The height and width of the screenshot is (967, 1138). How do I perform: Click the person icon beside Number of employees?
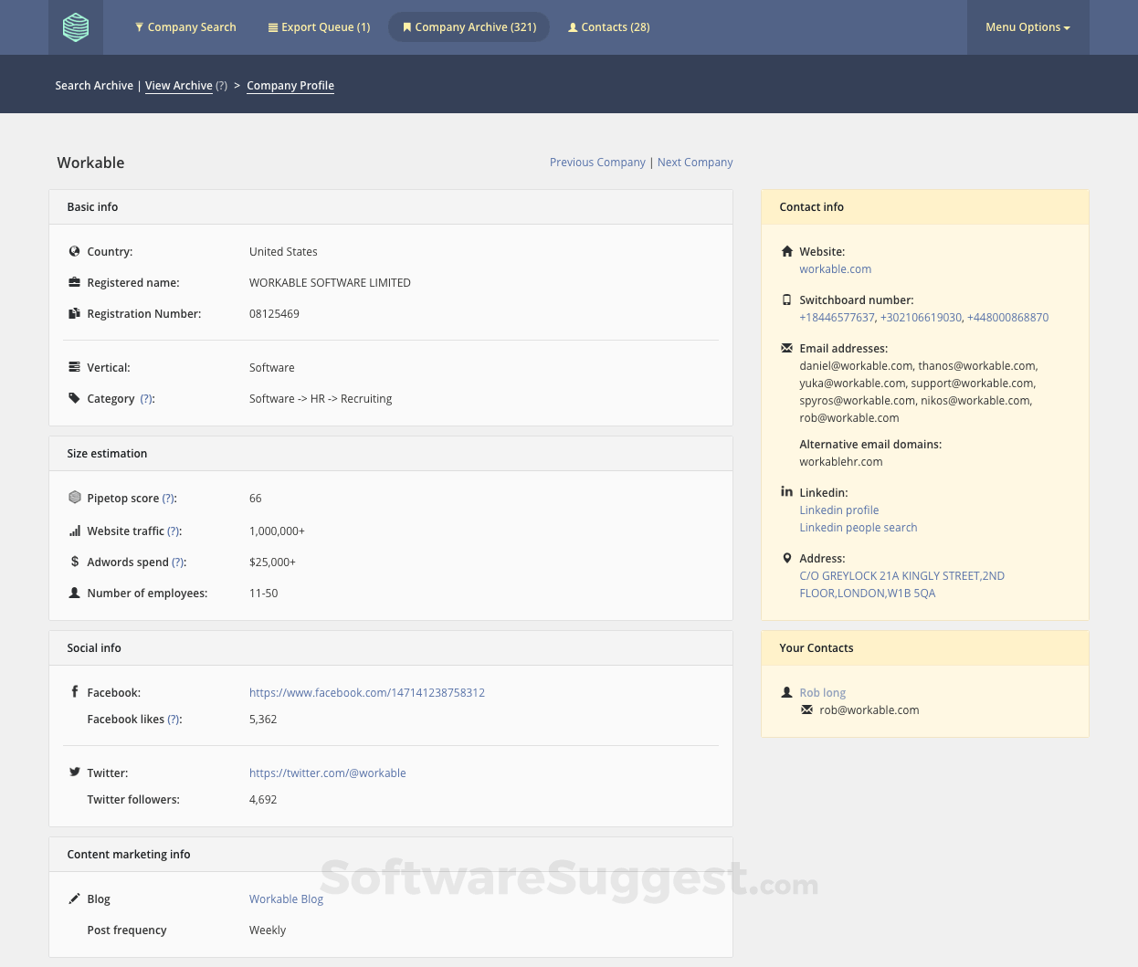pyautogui.click(x=75, y=593)
